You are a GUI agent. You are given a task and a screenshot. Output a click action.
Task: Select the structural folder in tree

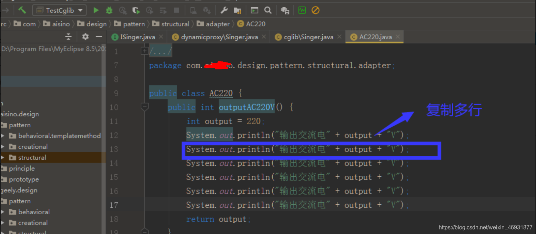click(x=32, y=157)
